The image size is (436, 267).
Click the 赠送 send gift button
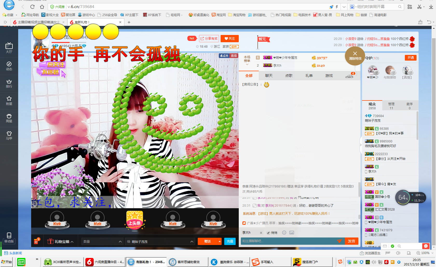coord(208,241)
